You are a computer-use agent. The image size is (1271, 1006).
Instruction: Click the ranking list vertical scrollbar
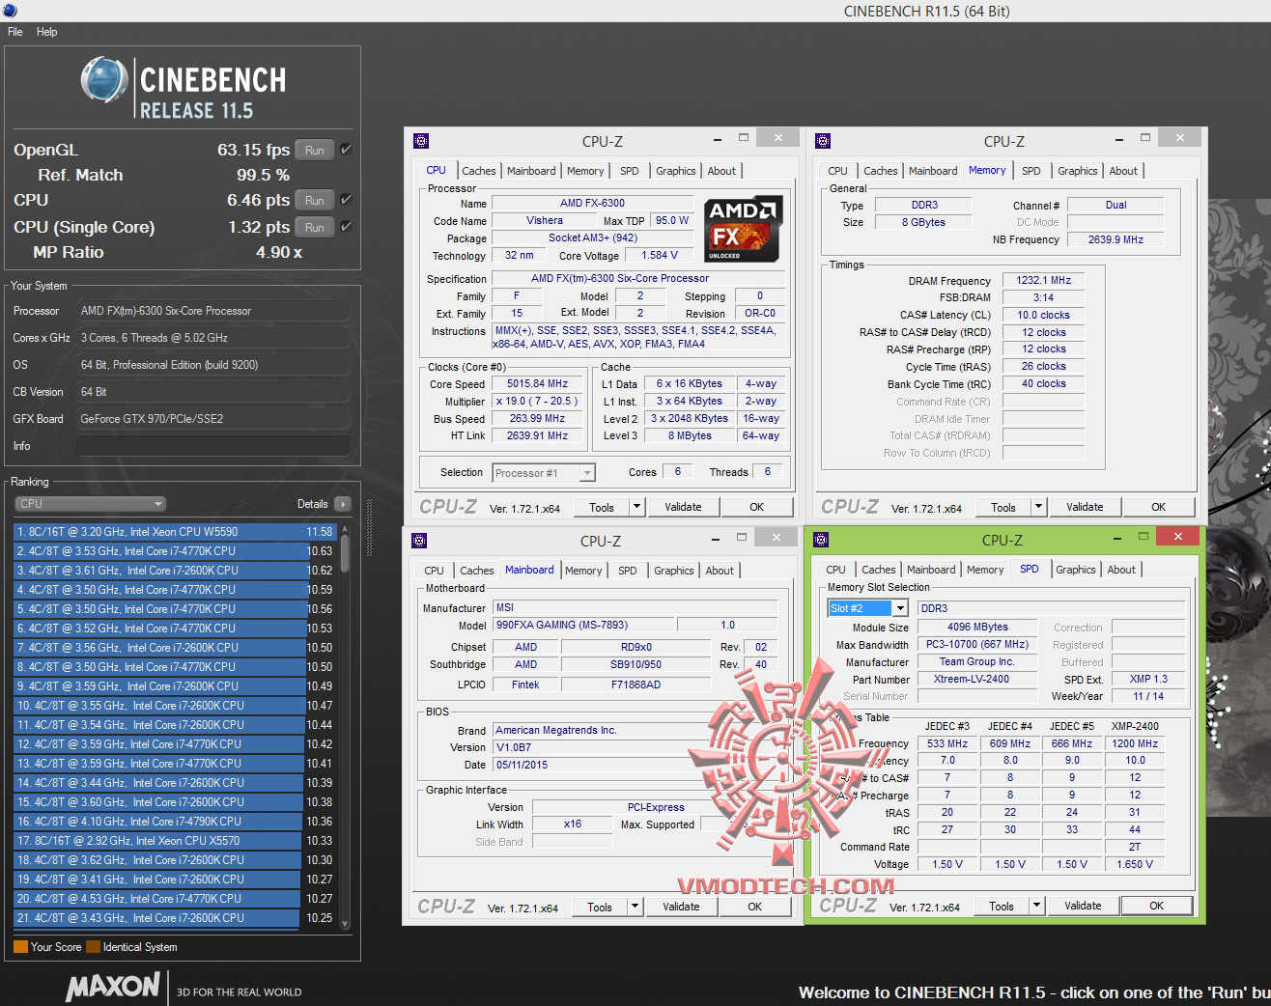pos(344,726)
